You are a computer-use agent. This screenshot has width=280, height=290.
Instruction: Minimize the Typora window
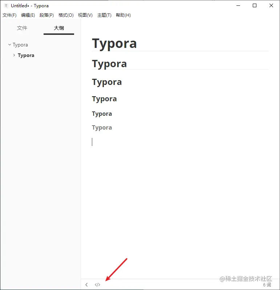[238, 5]
